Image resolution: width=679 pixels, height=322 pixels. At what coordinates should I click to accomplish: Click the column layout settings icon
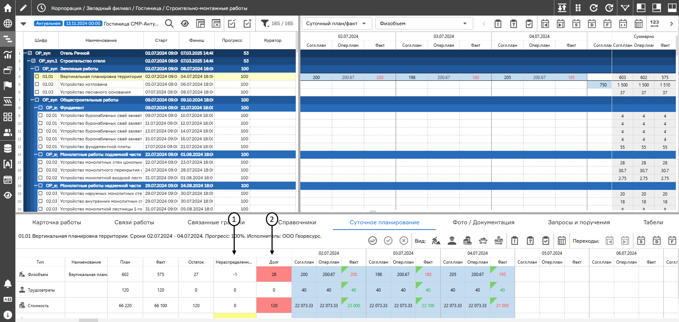point(200,23)
